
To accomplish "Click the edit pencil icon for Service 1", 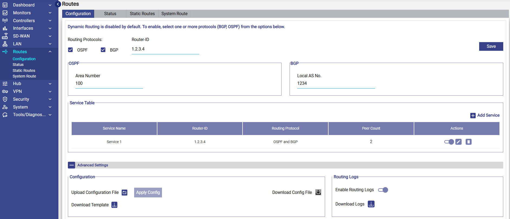I will (458, 142).
